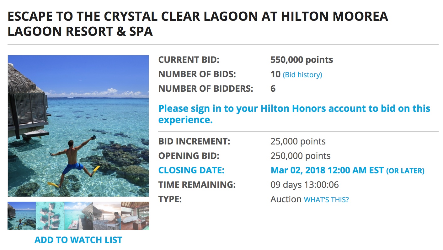Image resolution: width=443 pixels, height=250 pixels.
Task: Select the lagoon deck bungalow thumbnail
Action: (x=78, y=215)
